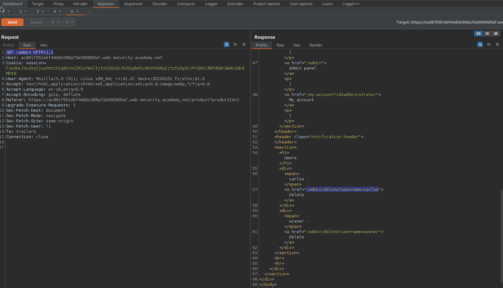This screenshot has width=503, height=288.
Task: Click the 'GET /admin HTTP/1.1' request line
Action: point(30,52)
